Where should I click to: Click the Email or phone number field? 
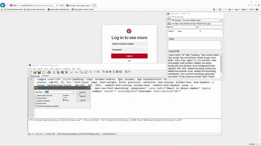pyautogui.click(x=129, y=44)
